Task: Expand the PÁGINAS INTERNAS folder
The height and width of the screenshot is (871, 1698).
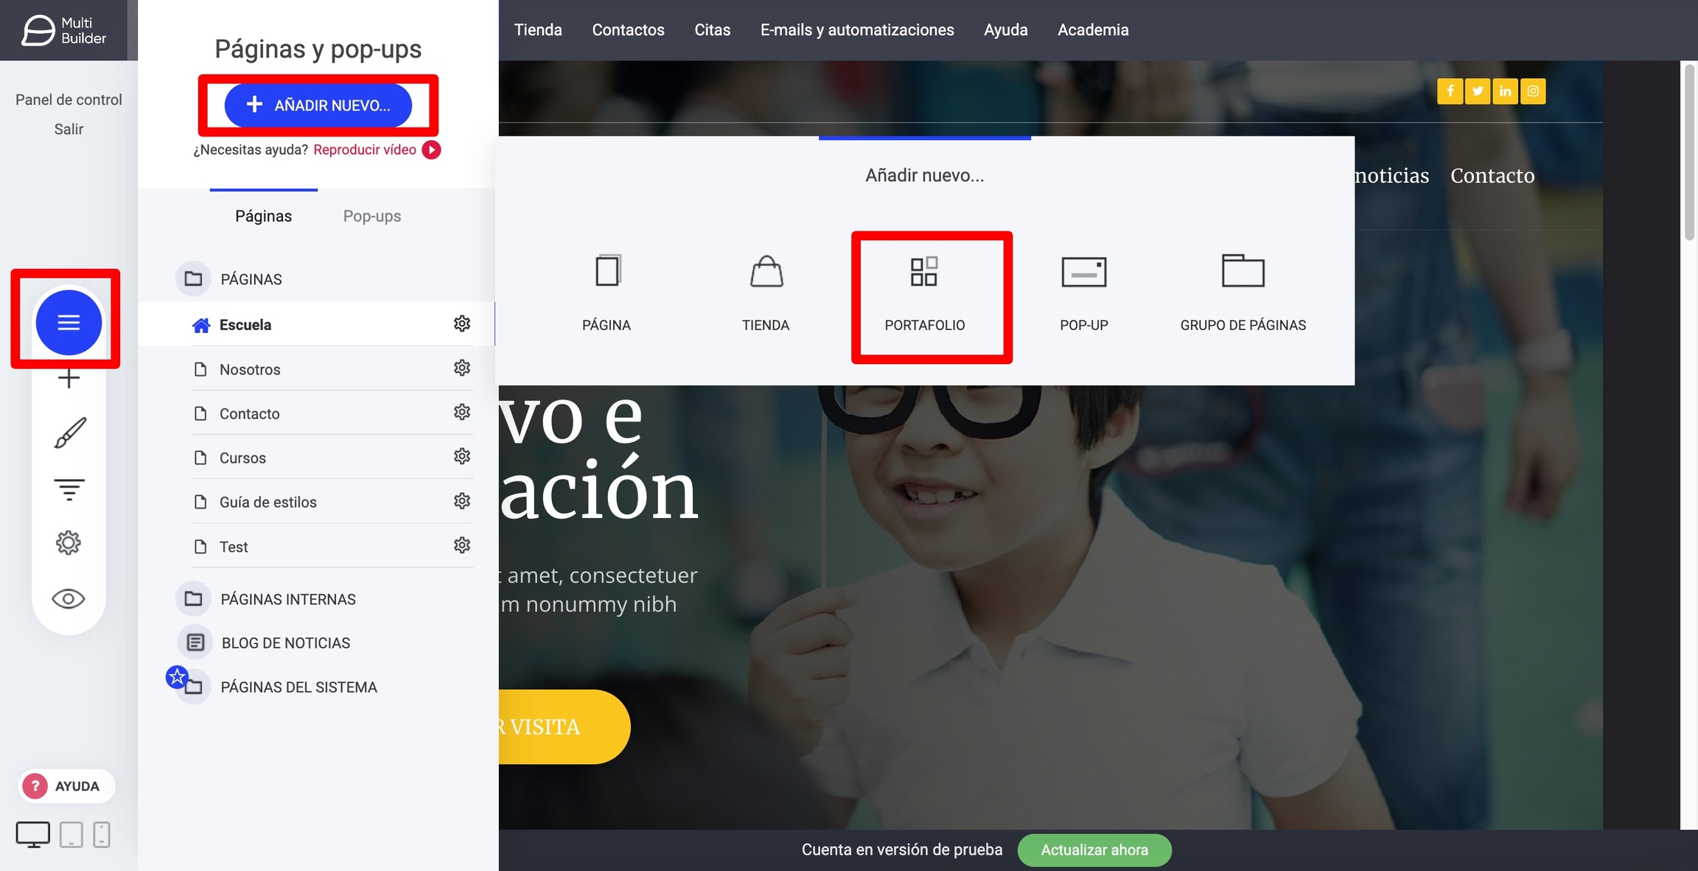Action: 287,599
